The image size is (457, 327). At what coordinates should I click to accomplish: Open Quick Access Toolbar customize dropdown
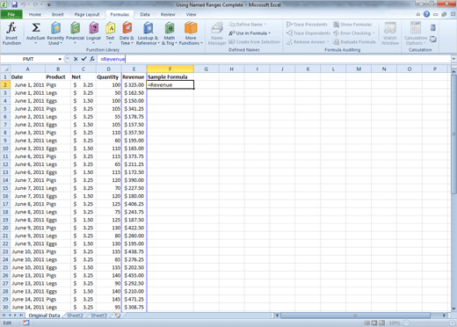point(49,5)
